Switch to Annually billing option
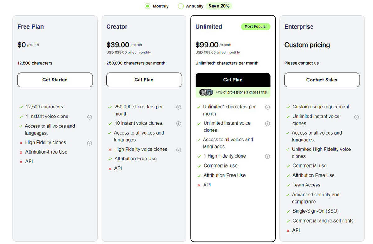 [181, 6]
